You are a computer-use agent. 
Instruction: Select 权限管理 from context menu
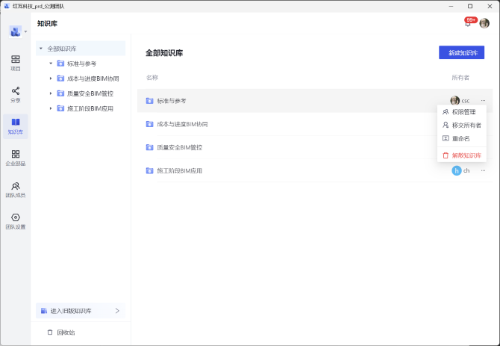point(463,112)
